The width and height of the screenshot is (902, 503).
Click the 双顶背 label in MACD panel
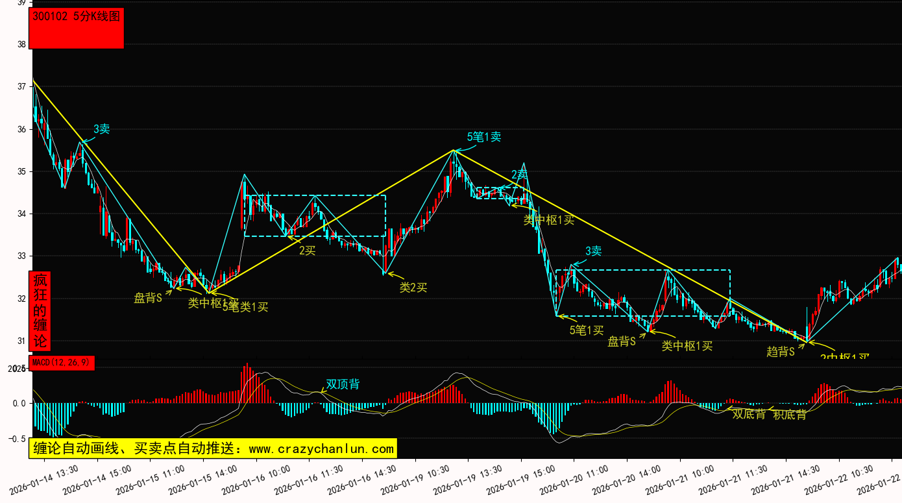tap(343, 384)
